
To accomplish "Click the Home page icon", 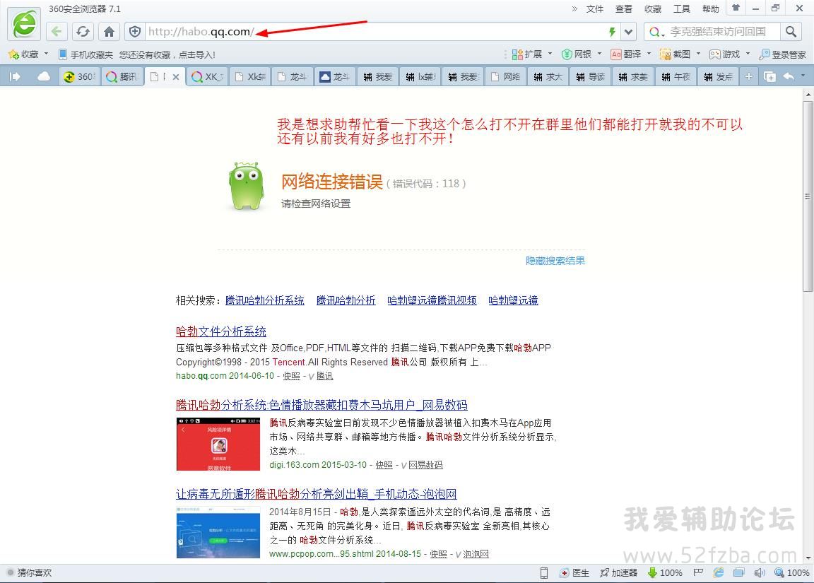I will (109, 32).
